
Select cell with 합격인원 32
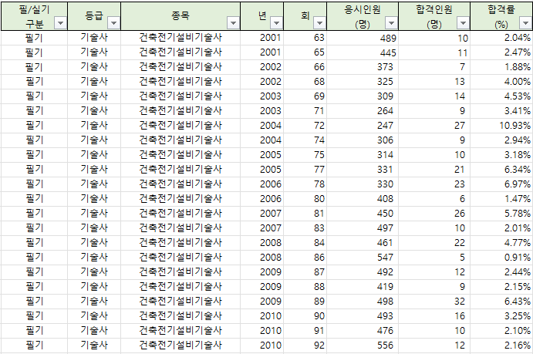tap(434, 302)
